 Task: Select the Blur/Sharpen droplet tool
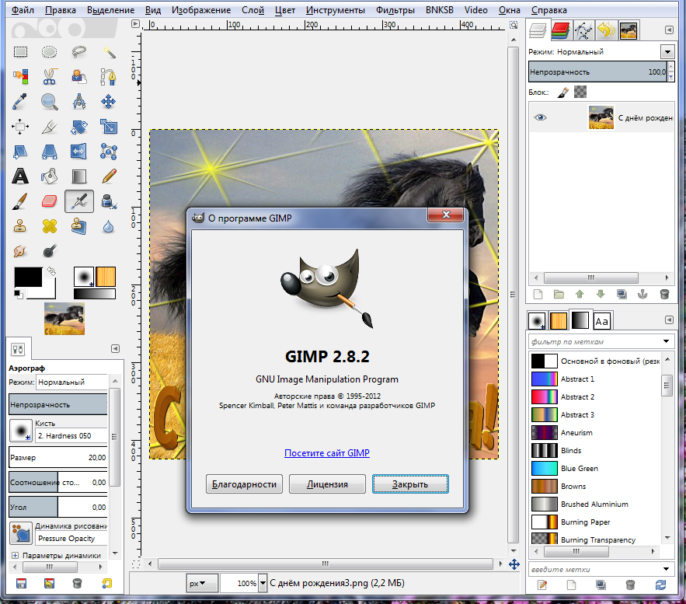coord(109,226)
